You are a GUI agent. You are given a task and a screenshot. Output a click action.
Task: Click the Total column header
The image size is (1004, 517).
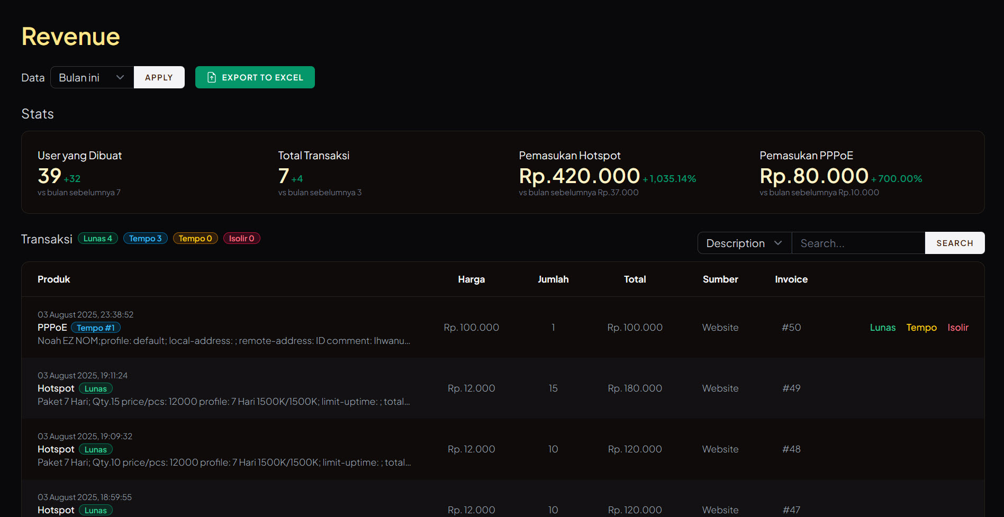(x=635, y=279)
